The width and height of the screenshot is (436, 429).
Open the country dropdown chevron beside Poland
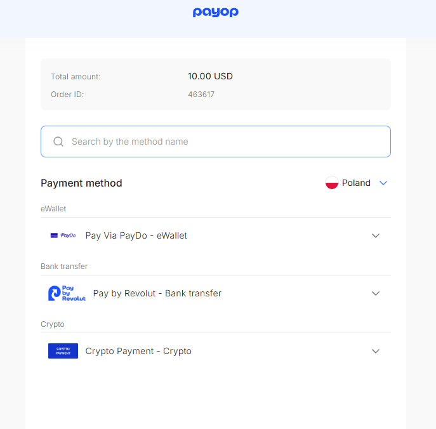point(383,183)
